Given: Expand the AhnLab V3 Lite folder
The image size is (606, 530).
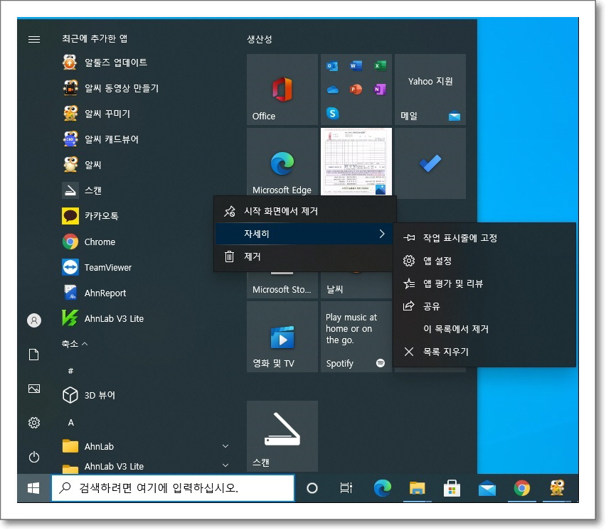Looking at the screenshot, I should pos(147,466).
